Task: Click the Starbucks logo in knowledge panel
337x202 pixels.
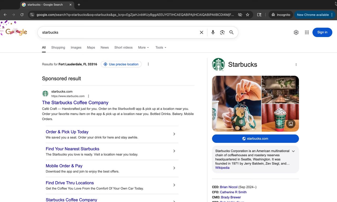Action: pyautogui.click(x=219, y=65)
